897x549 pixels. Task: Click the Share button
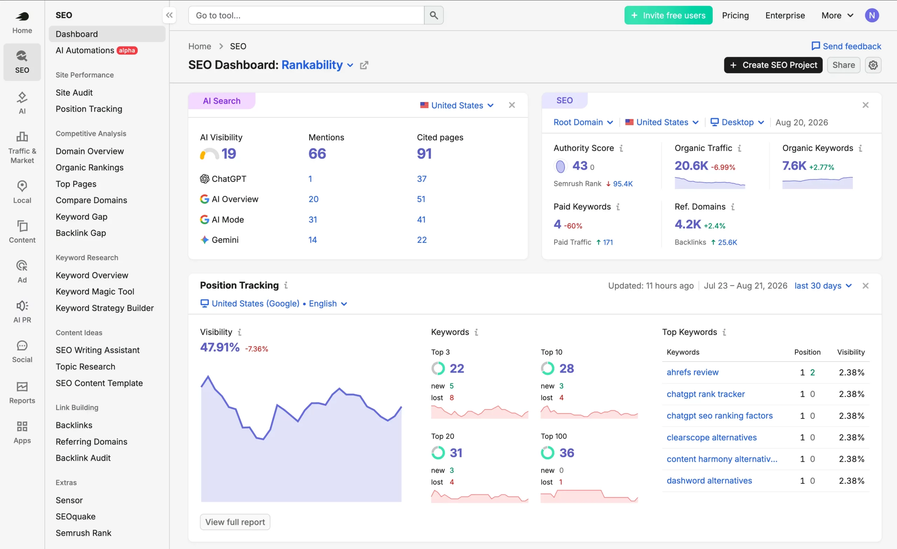tap(843, 65)
